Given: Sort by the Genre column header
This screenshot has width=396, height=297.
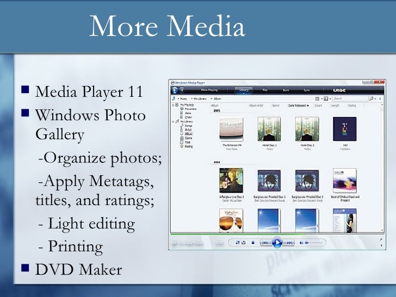Looking at the screenshot, I should coord(276,106).
